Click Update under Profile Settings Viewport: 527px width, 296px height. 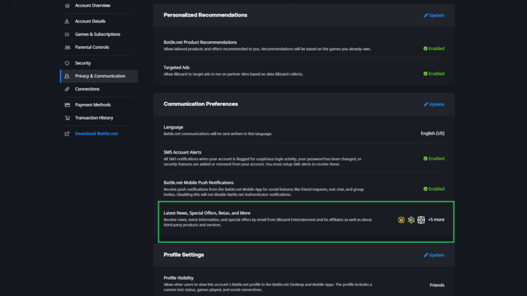pos(434,255)
